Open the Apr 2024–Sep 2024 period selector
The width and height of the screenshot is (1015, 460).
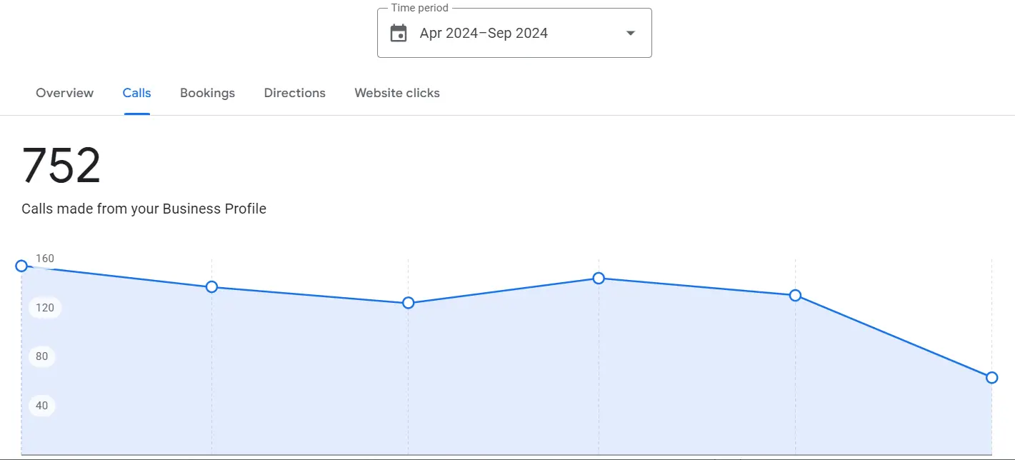tap(484, 33)
